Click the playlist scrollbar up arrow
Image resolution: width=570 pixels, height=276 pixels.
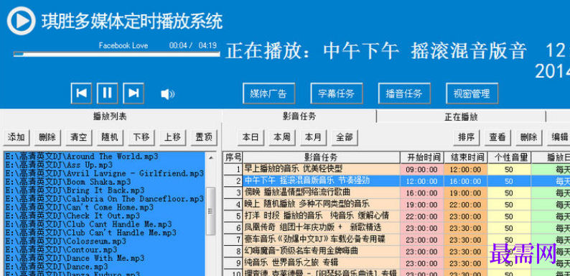point(211,157)
